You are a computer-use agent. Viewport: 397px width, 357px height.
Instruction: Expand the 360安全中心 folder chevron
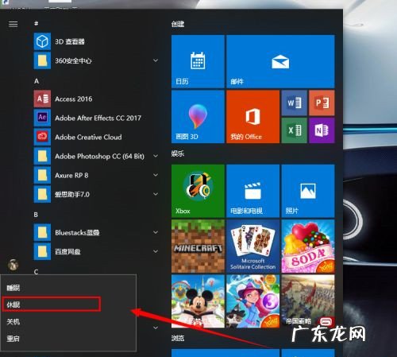[x=156, y=60]
